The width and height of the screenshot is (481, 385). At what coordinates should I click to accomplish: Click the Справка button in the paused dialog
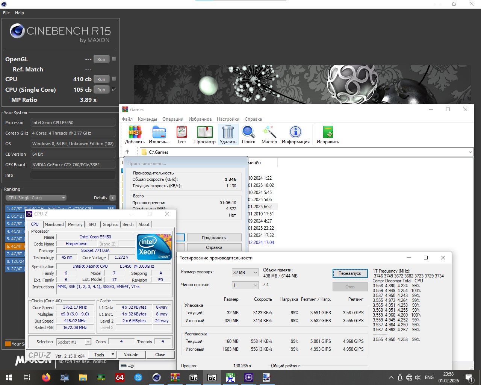click(x=214, y=247)
